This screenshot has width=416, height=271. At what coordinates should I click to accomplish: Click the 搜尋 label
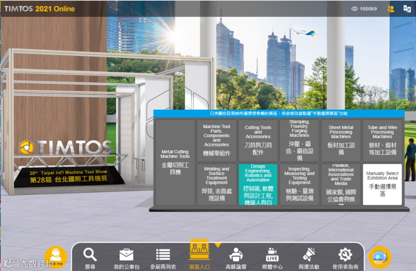point(90,267)
